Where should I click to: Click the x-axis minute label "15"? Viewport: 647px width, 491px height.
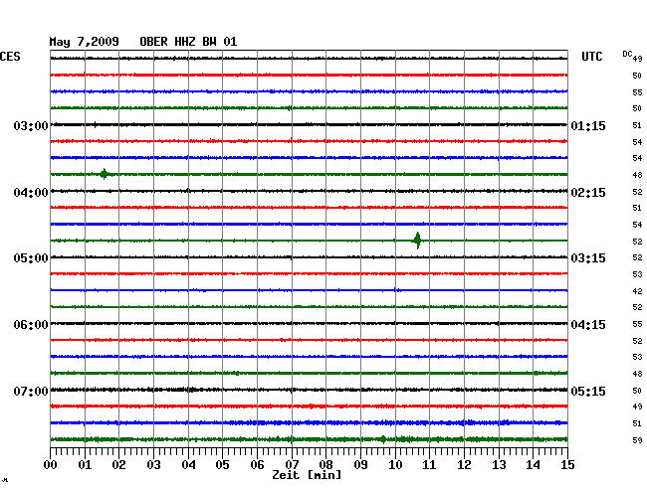tap(567, 464)
